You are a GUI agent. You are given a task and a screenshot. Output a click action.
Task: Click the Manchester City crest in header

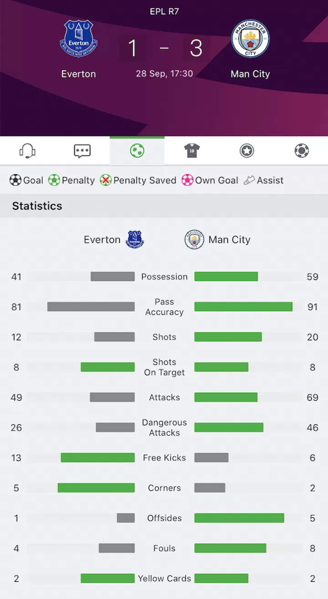tap(250, 39)
